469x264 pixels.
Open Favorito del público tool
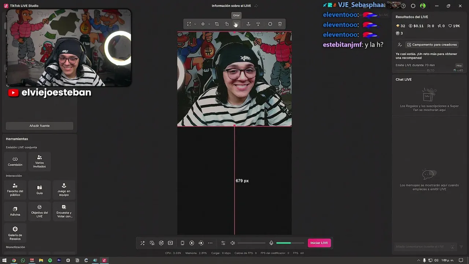[x=15, y=190]
